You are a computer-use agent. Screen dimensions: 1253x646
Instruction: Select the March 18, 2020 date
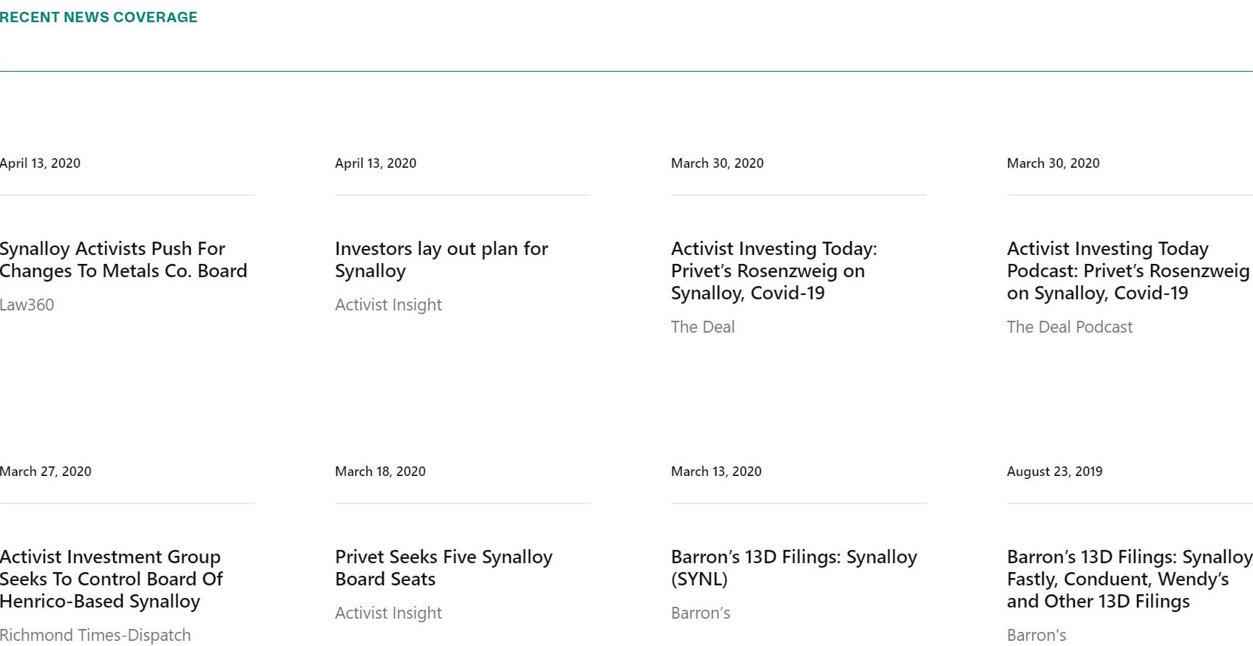coord(380,472)
